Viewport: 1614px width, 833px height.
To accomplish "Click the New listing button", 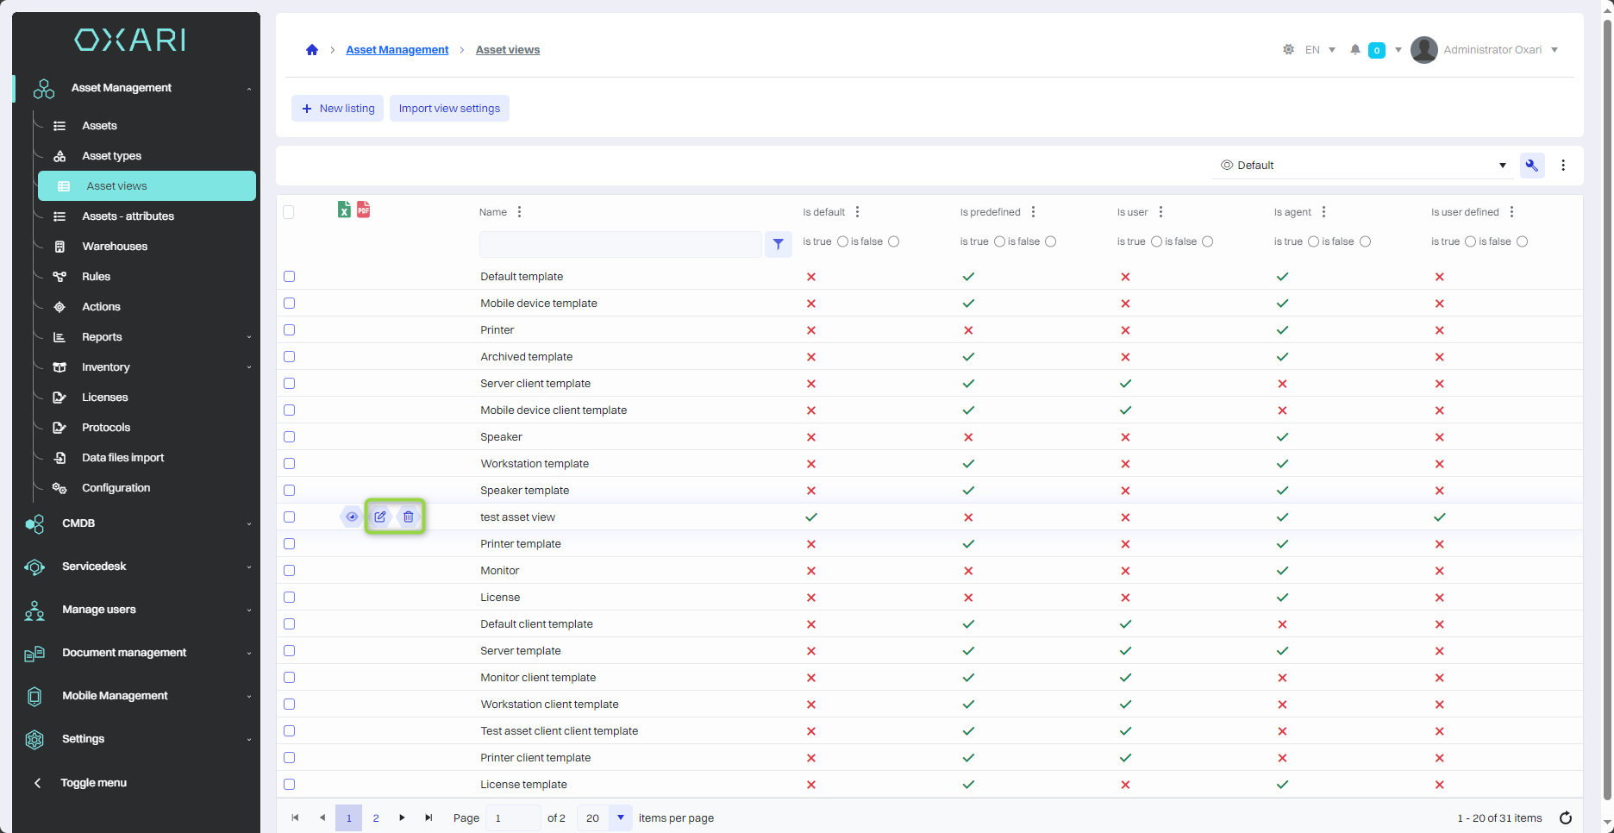I will click(x=337, y=109).
